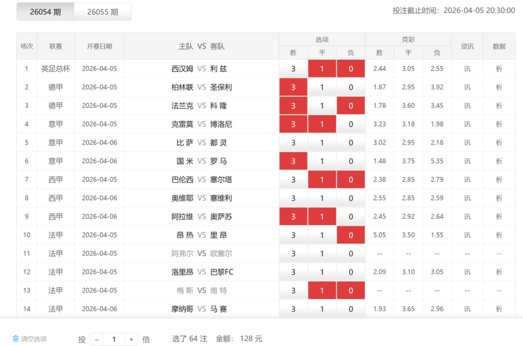Click home team name 西汉姆
This screenshot has width=523, height=346.
click(182, 69)
